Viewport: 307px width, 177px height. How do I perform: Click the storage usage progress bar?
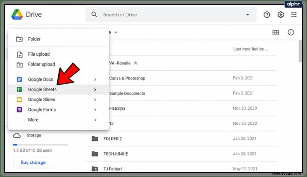click(41, 145)
